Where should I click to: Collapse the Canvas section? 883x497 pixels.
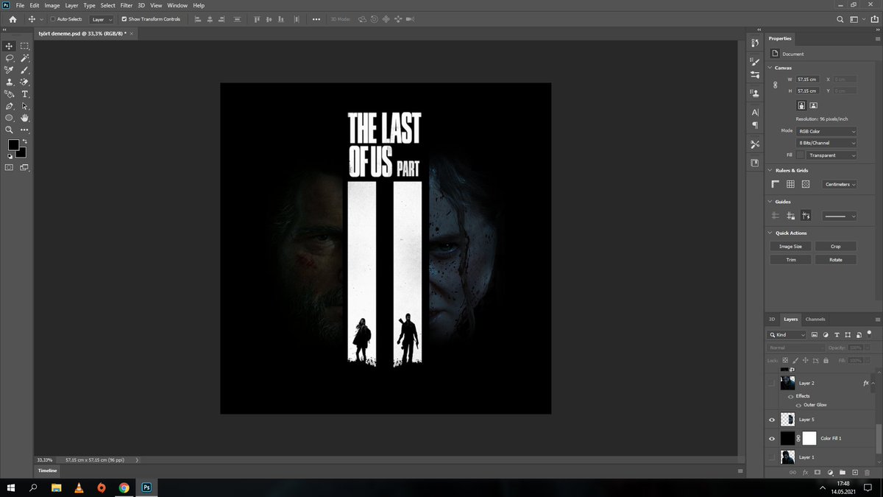click(x=770, y=68)
